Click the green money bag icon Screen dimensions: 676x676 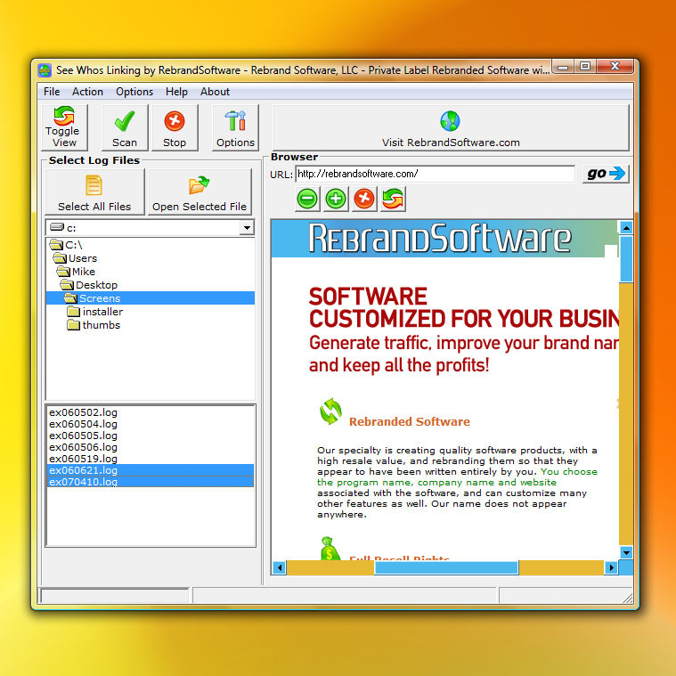point(330,549)
